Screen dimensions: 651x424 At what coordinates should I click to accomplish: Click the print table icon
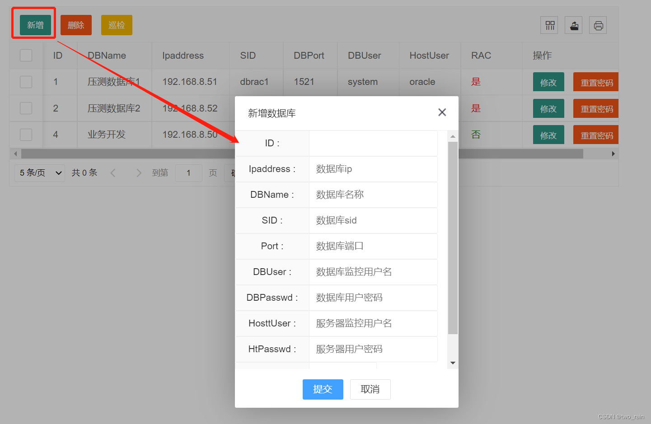[x=598, y=25]
